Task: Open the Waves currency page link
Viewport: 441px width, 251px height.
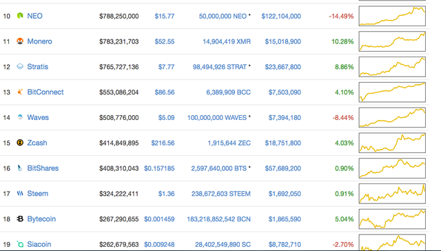Action: tap(38, 117)
